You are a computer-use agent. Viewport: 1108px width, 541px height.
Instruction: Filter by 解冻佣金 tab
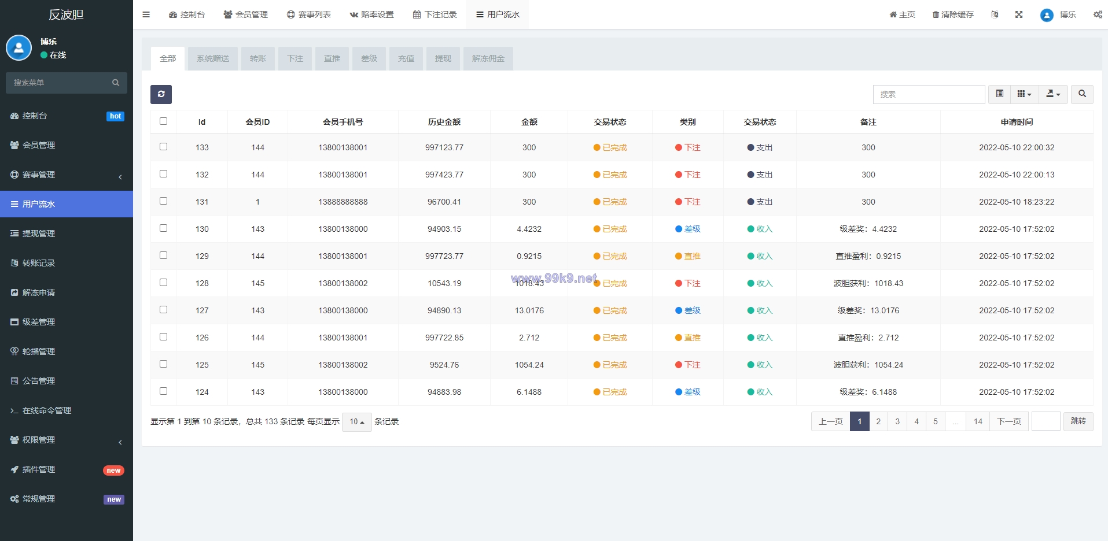(488, 58)
